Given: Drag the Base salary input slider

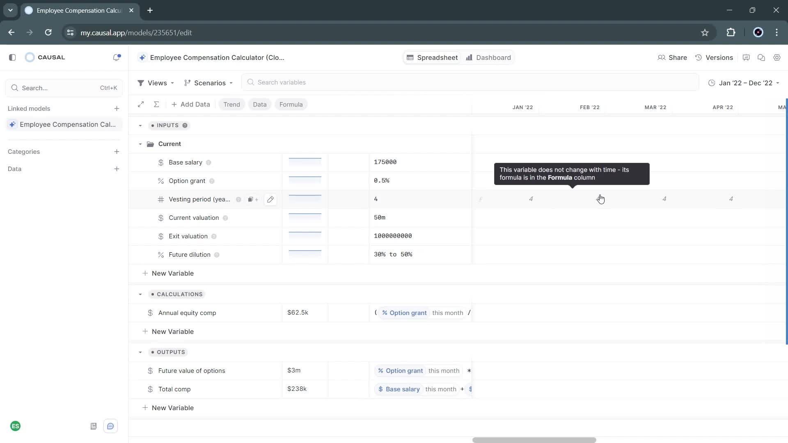Looking at the screenshot, I should 305,161.
